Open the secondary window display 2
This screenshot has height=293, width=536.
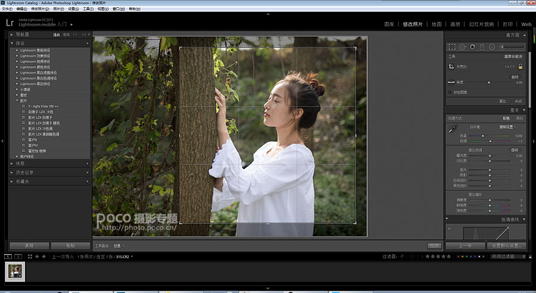pyautogui.click(x=18, y=257)
